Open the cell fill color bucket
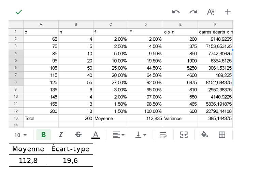The image size is (274, 177). [x=204, y=135]
